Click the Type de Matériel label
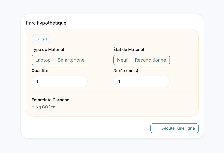Screen dimensions: 224x153 point(48,50)
